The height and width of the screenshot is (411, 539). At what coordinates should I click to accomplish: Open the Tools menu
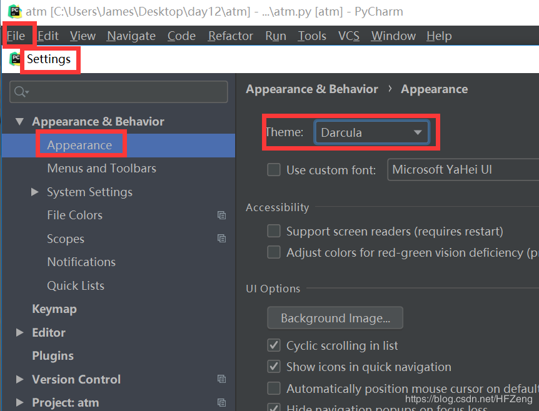pos(312,36)
